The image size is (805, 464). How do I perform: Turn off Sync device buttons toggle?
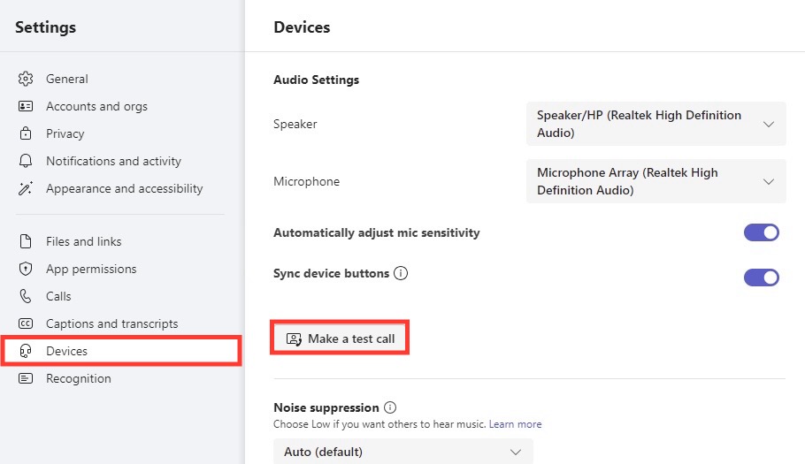[x=762, y=278]
